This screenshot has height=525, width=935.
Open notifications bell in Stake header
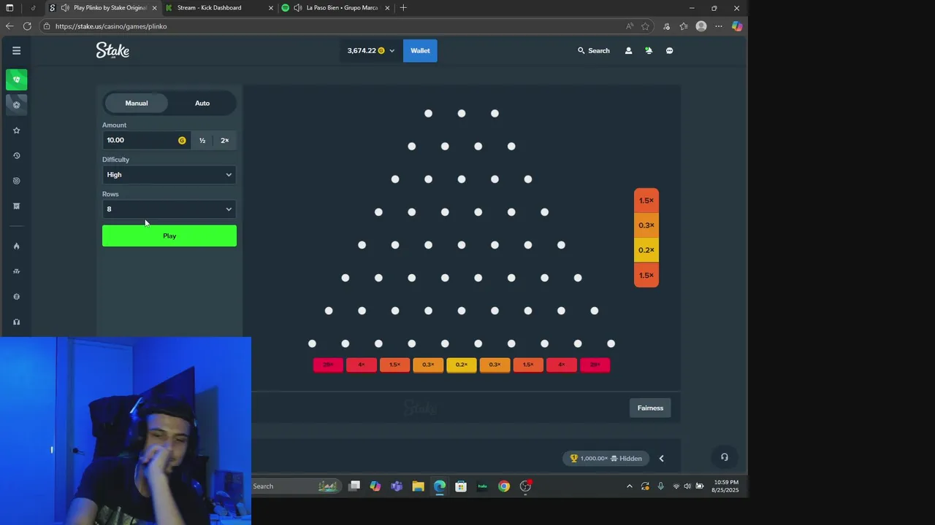(649, 50)
